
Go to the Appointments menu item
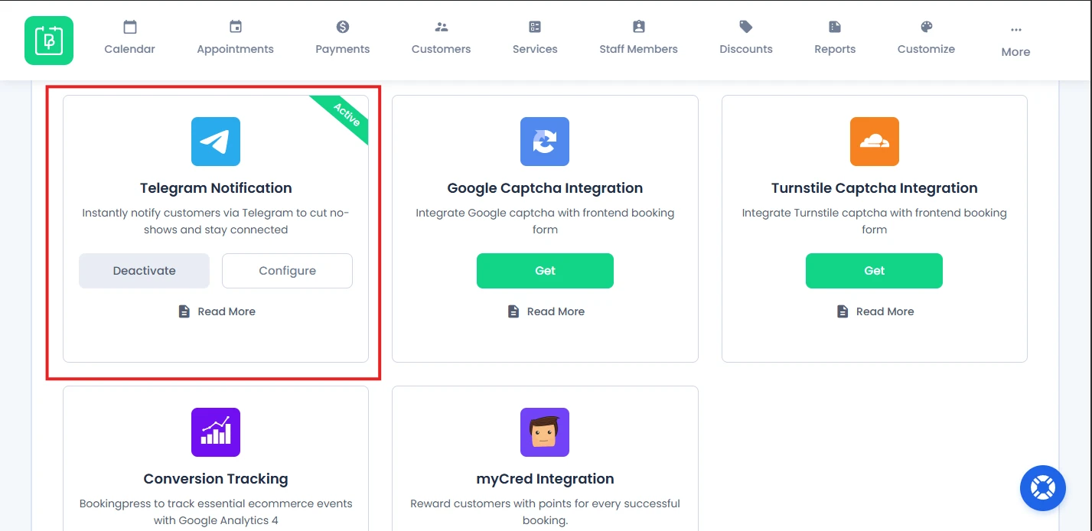[236, 38]
